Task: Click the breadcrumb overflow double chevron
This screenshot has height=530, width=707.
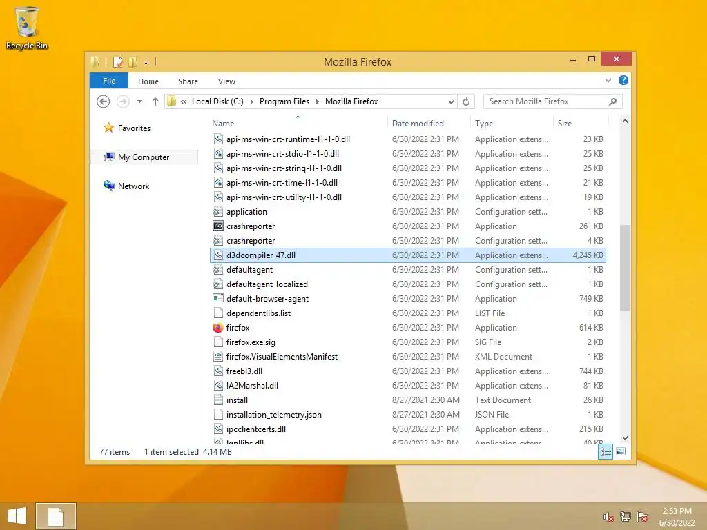Action: point(184,101)
